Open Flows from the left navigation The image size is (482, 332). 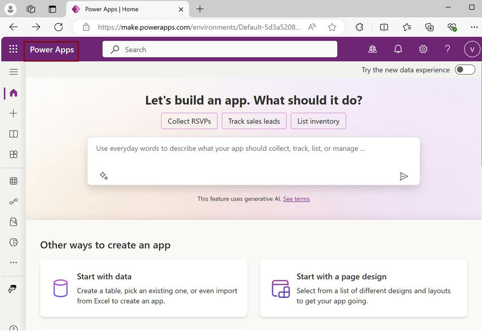coord(12,201)
